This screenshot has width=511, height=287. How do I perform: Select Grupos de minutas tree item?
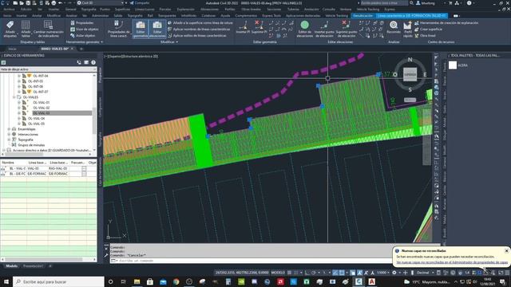point(31,145)
